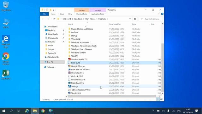This screenshot has width=202, height=114.
Task: Click the Refresh button beside address bar
Action: tap(135, 19)
